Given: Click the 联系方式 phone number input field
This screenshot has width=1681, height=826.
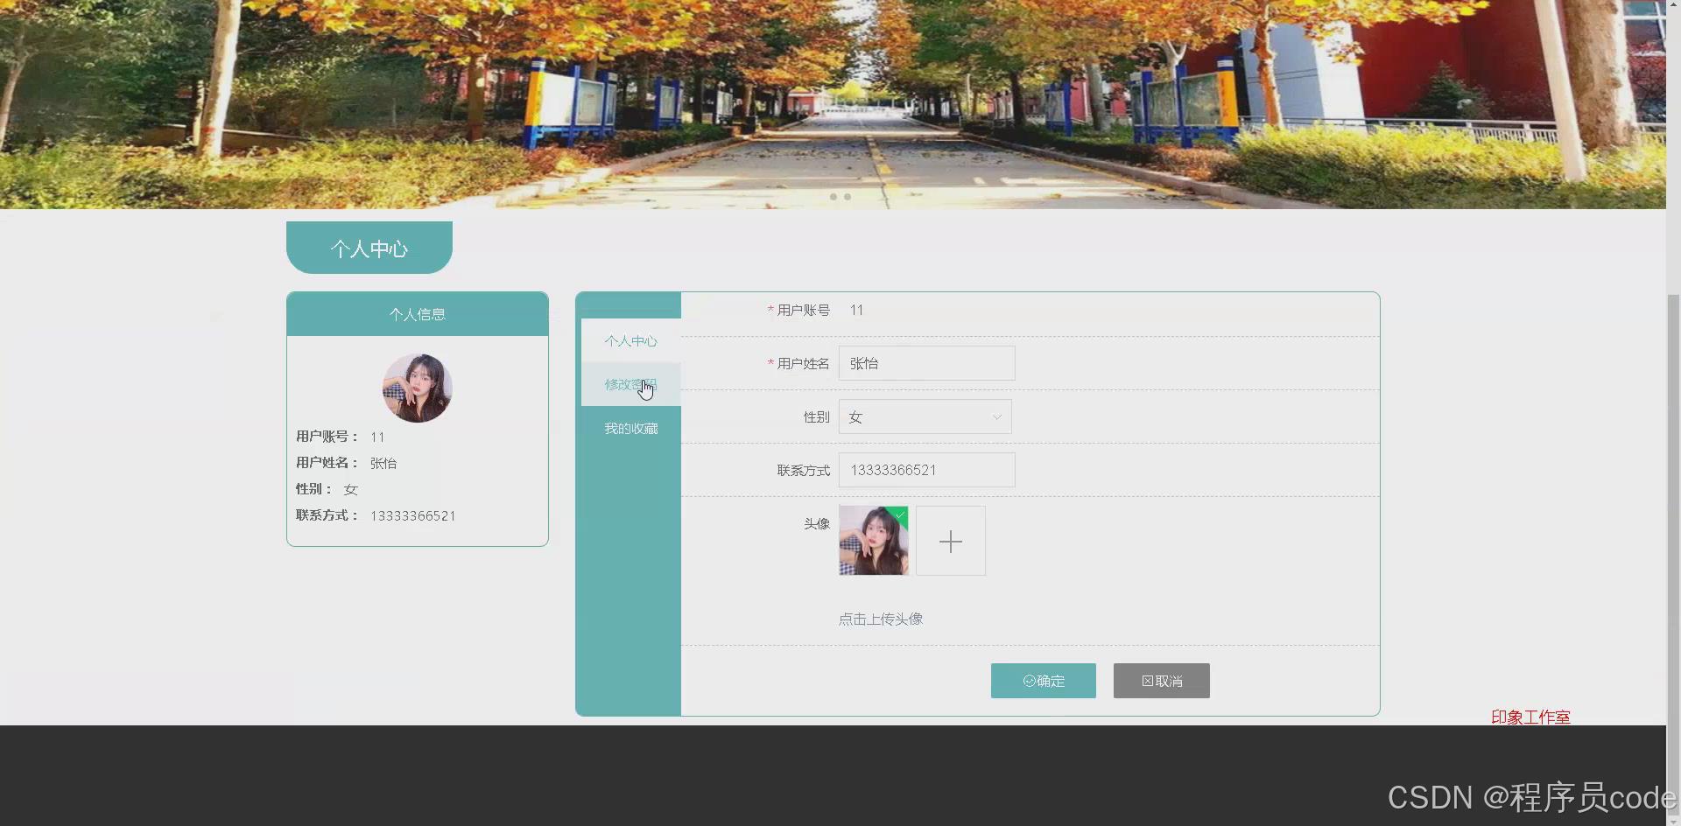Looking at the screenshot, I should 925,470.
